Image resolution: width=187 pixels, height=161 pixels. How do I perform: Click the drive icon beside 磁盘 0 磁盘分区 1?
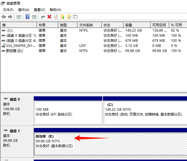pyautogui.click(x=3, y=36)
